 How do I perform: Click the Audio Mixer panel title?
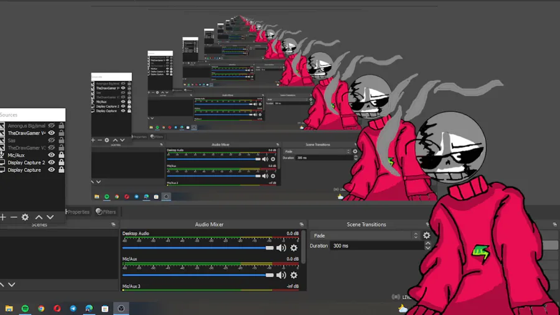tap(209, 224)
